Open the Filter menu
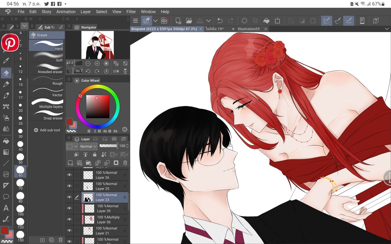This screenshot has width=391, height=244. pyautogui.click(x=131, y=11)
